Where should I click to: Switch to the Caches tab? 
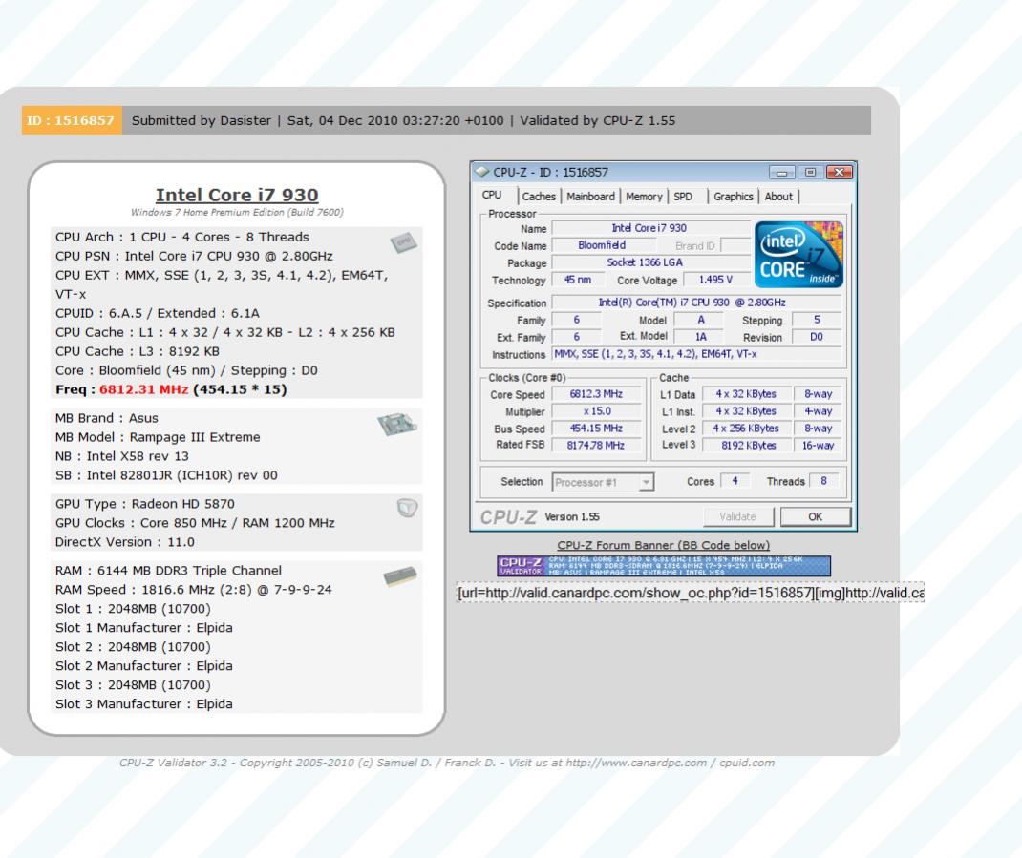tap(539, 196)
